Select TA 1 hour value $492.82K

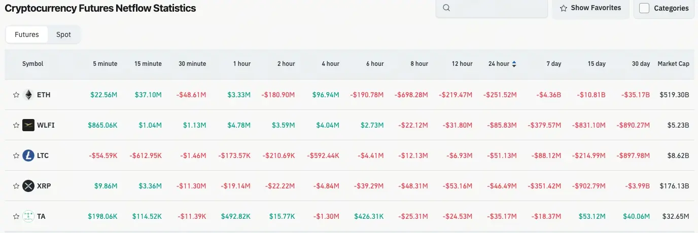pyautogui.click(x=236, y=216)
